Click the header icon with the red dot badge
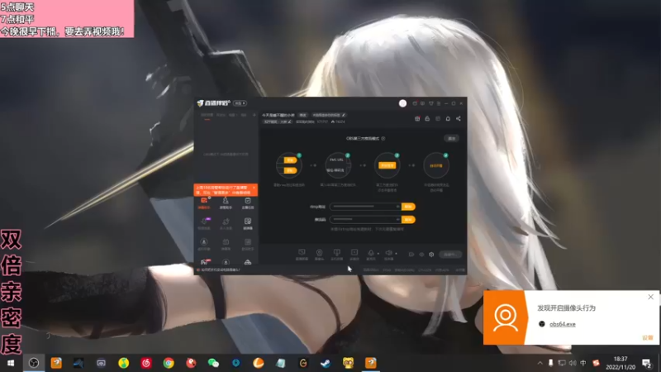This screenshot has width=661, height=372. click(417, 118)
